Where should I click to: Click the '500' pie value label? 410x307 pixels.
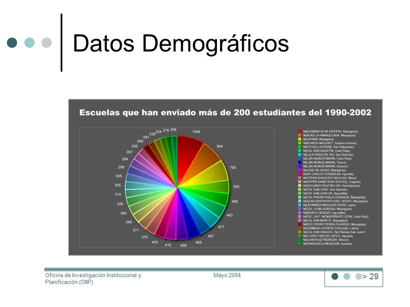[x=236, y=187]
